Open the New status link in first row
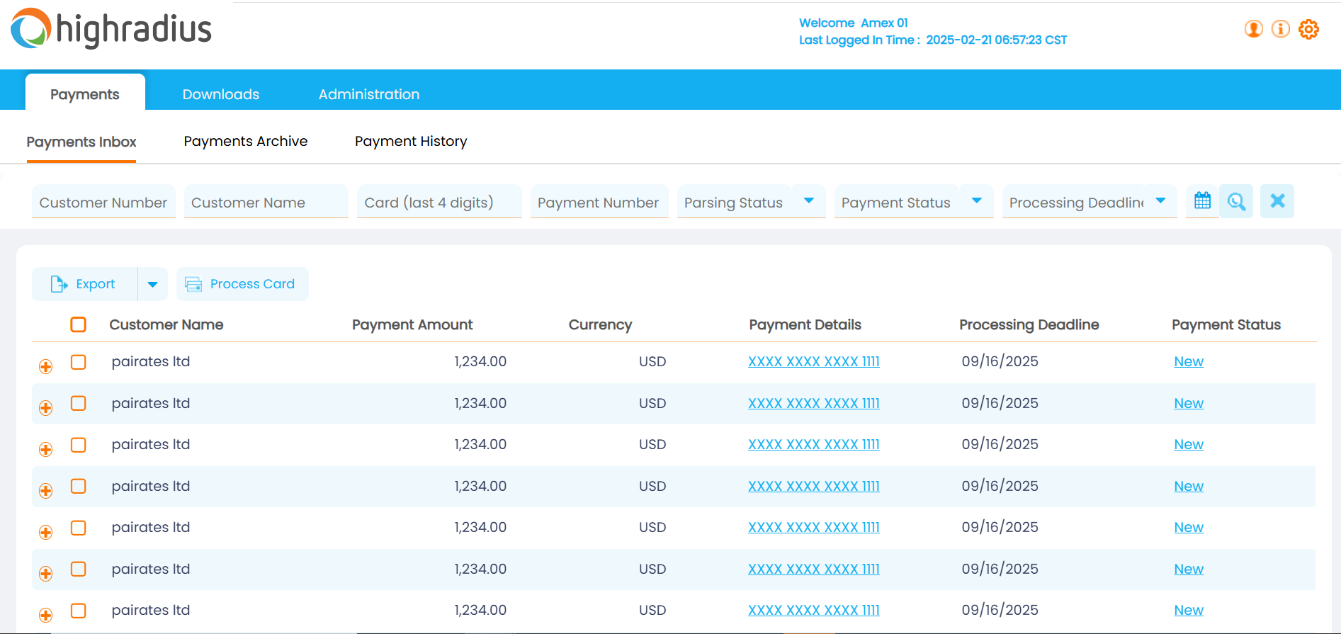Screen dimensions: 1341x634 pyautogui.click(x=1188, y=362)
